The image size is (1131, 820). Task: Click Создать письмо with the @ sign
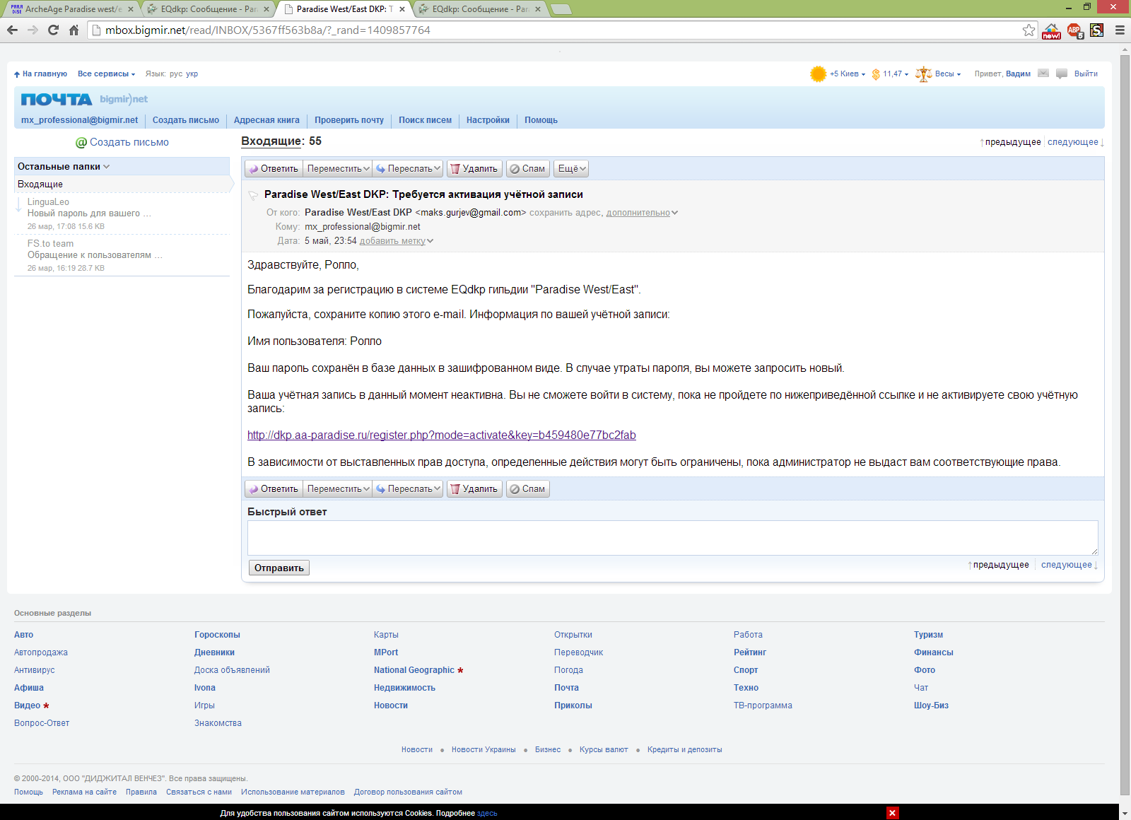click(122, 142)
